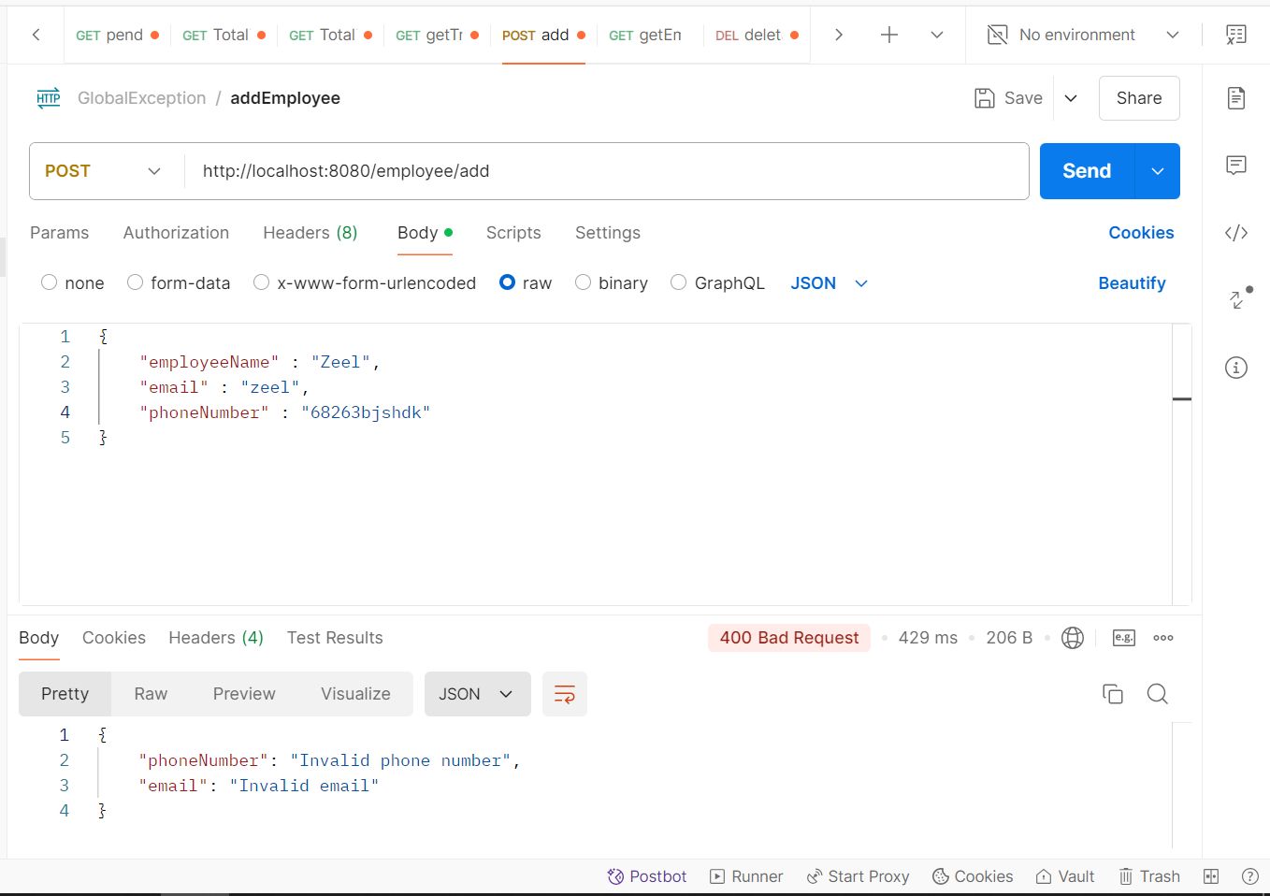Select the form-data body type
The image size is (1270, 896).
point(135,282)
